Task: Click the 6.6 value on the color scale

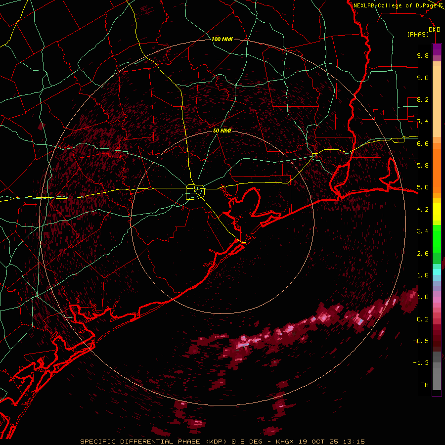Action: click(423, 143)
